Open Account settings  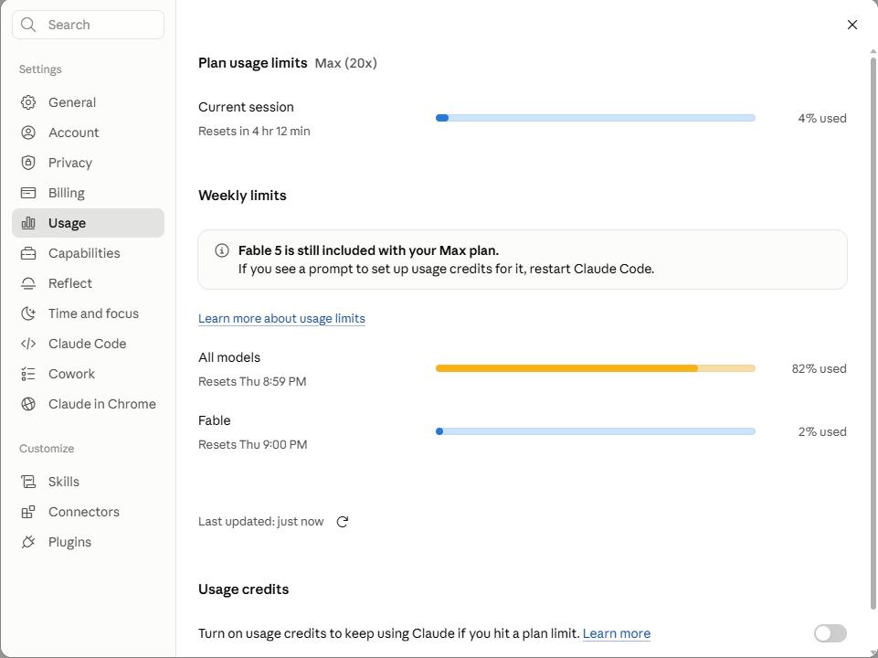(88, 133)
